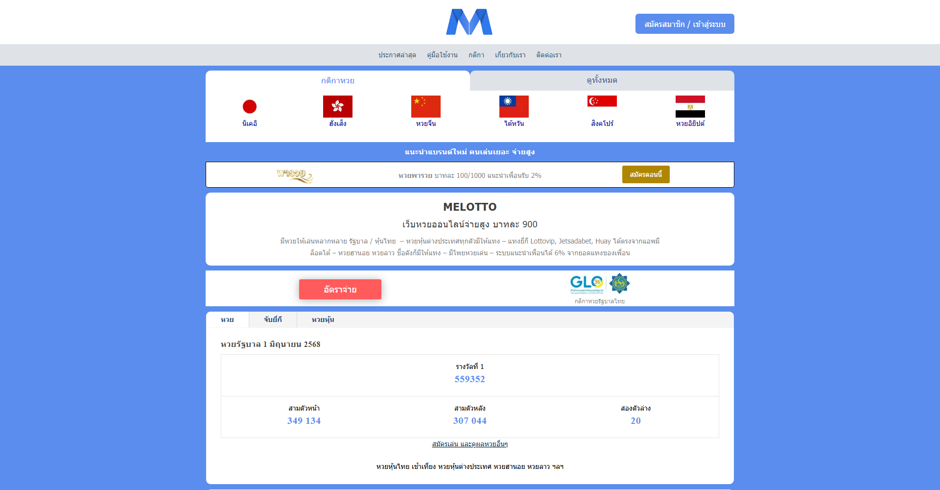
Task: Go to ติดต่อเรา page
Action: (549, 55)
